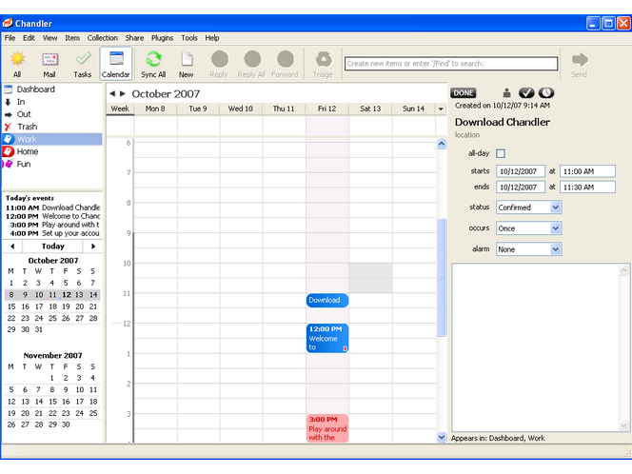The width and height of the screenshot is (632, 474).
Task: Go to previous month in mini calendar
Action: 12,247
